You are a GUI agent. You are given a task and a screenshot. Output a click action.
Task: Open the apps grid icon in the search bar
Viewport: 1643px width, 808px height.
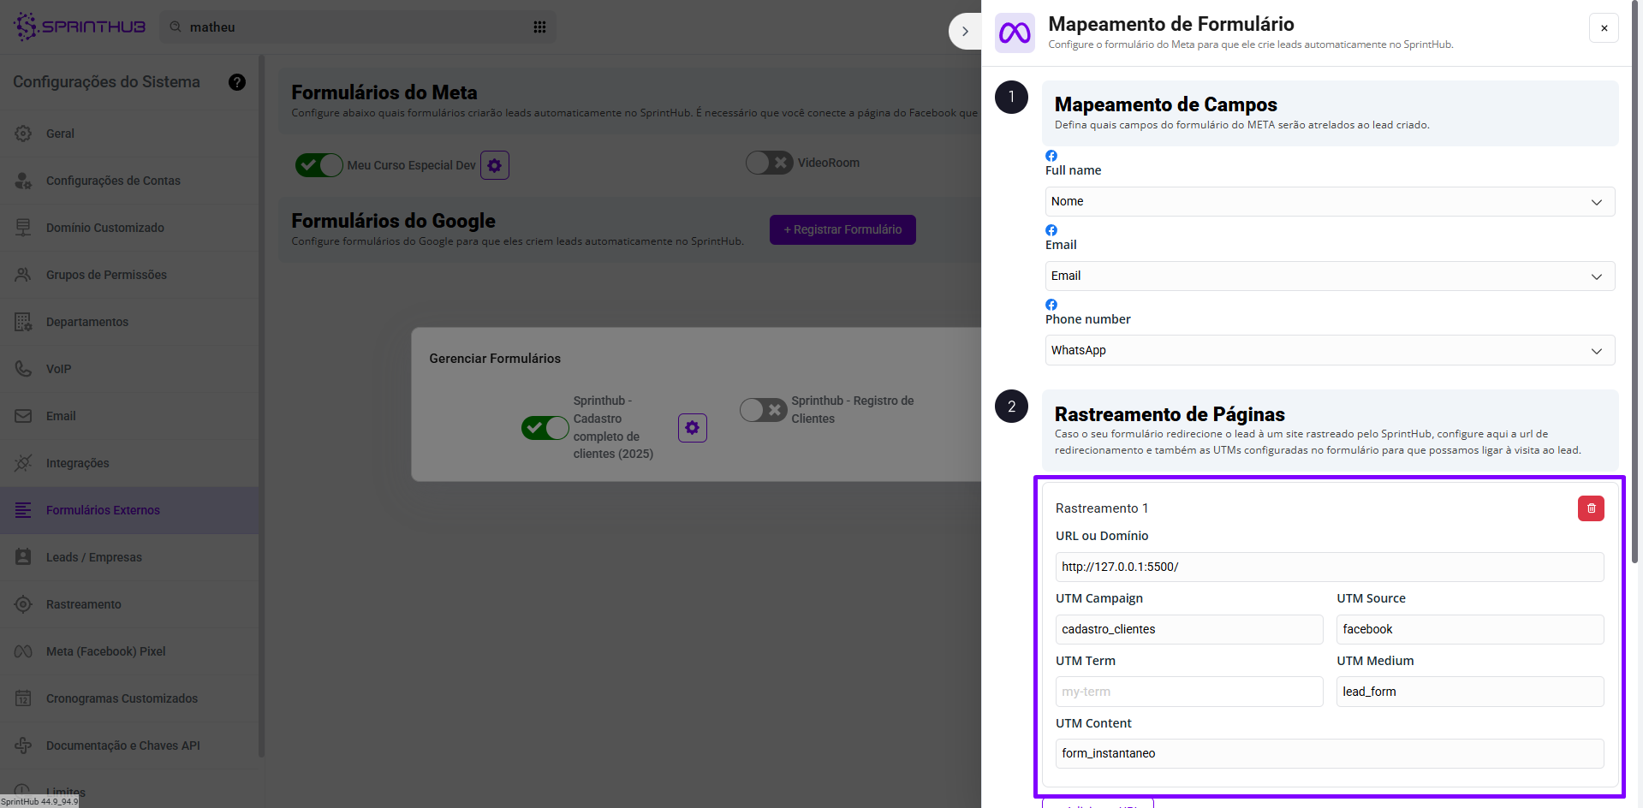click(x=539, y=27)
